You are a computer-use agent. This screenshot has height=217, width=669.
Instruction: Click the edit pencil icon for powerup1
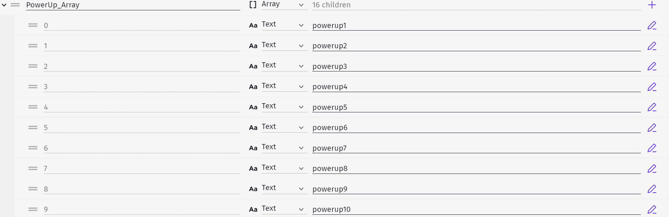coord(652,25)
